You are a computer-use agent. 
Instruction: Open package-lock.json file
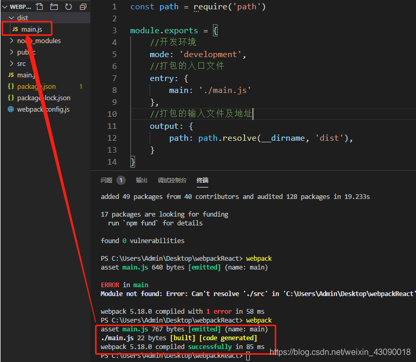pyautogui.click(x=44, y=98)
